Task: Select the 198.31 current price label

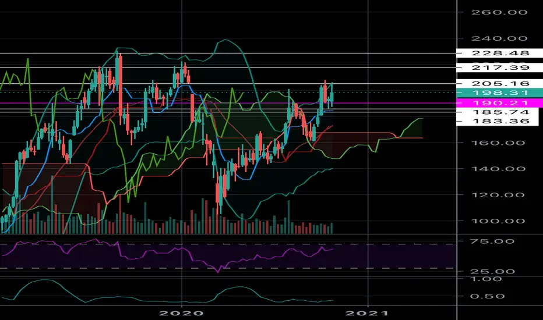Action: click(x=500, y=93)
